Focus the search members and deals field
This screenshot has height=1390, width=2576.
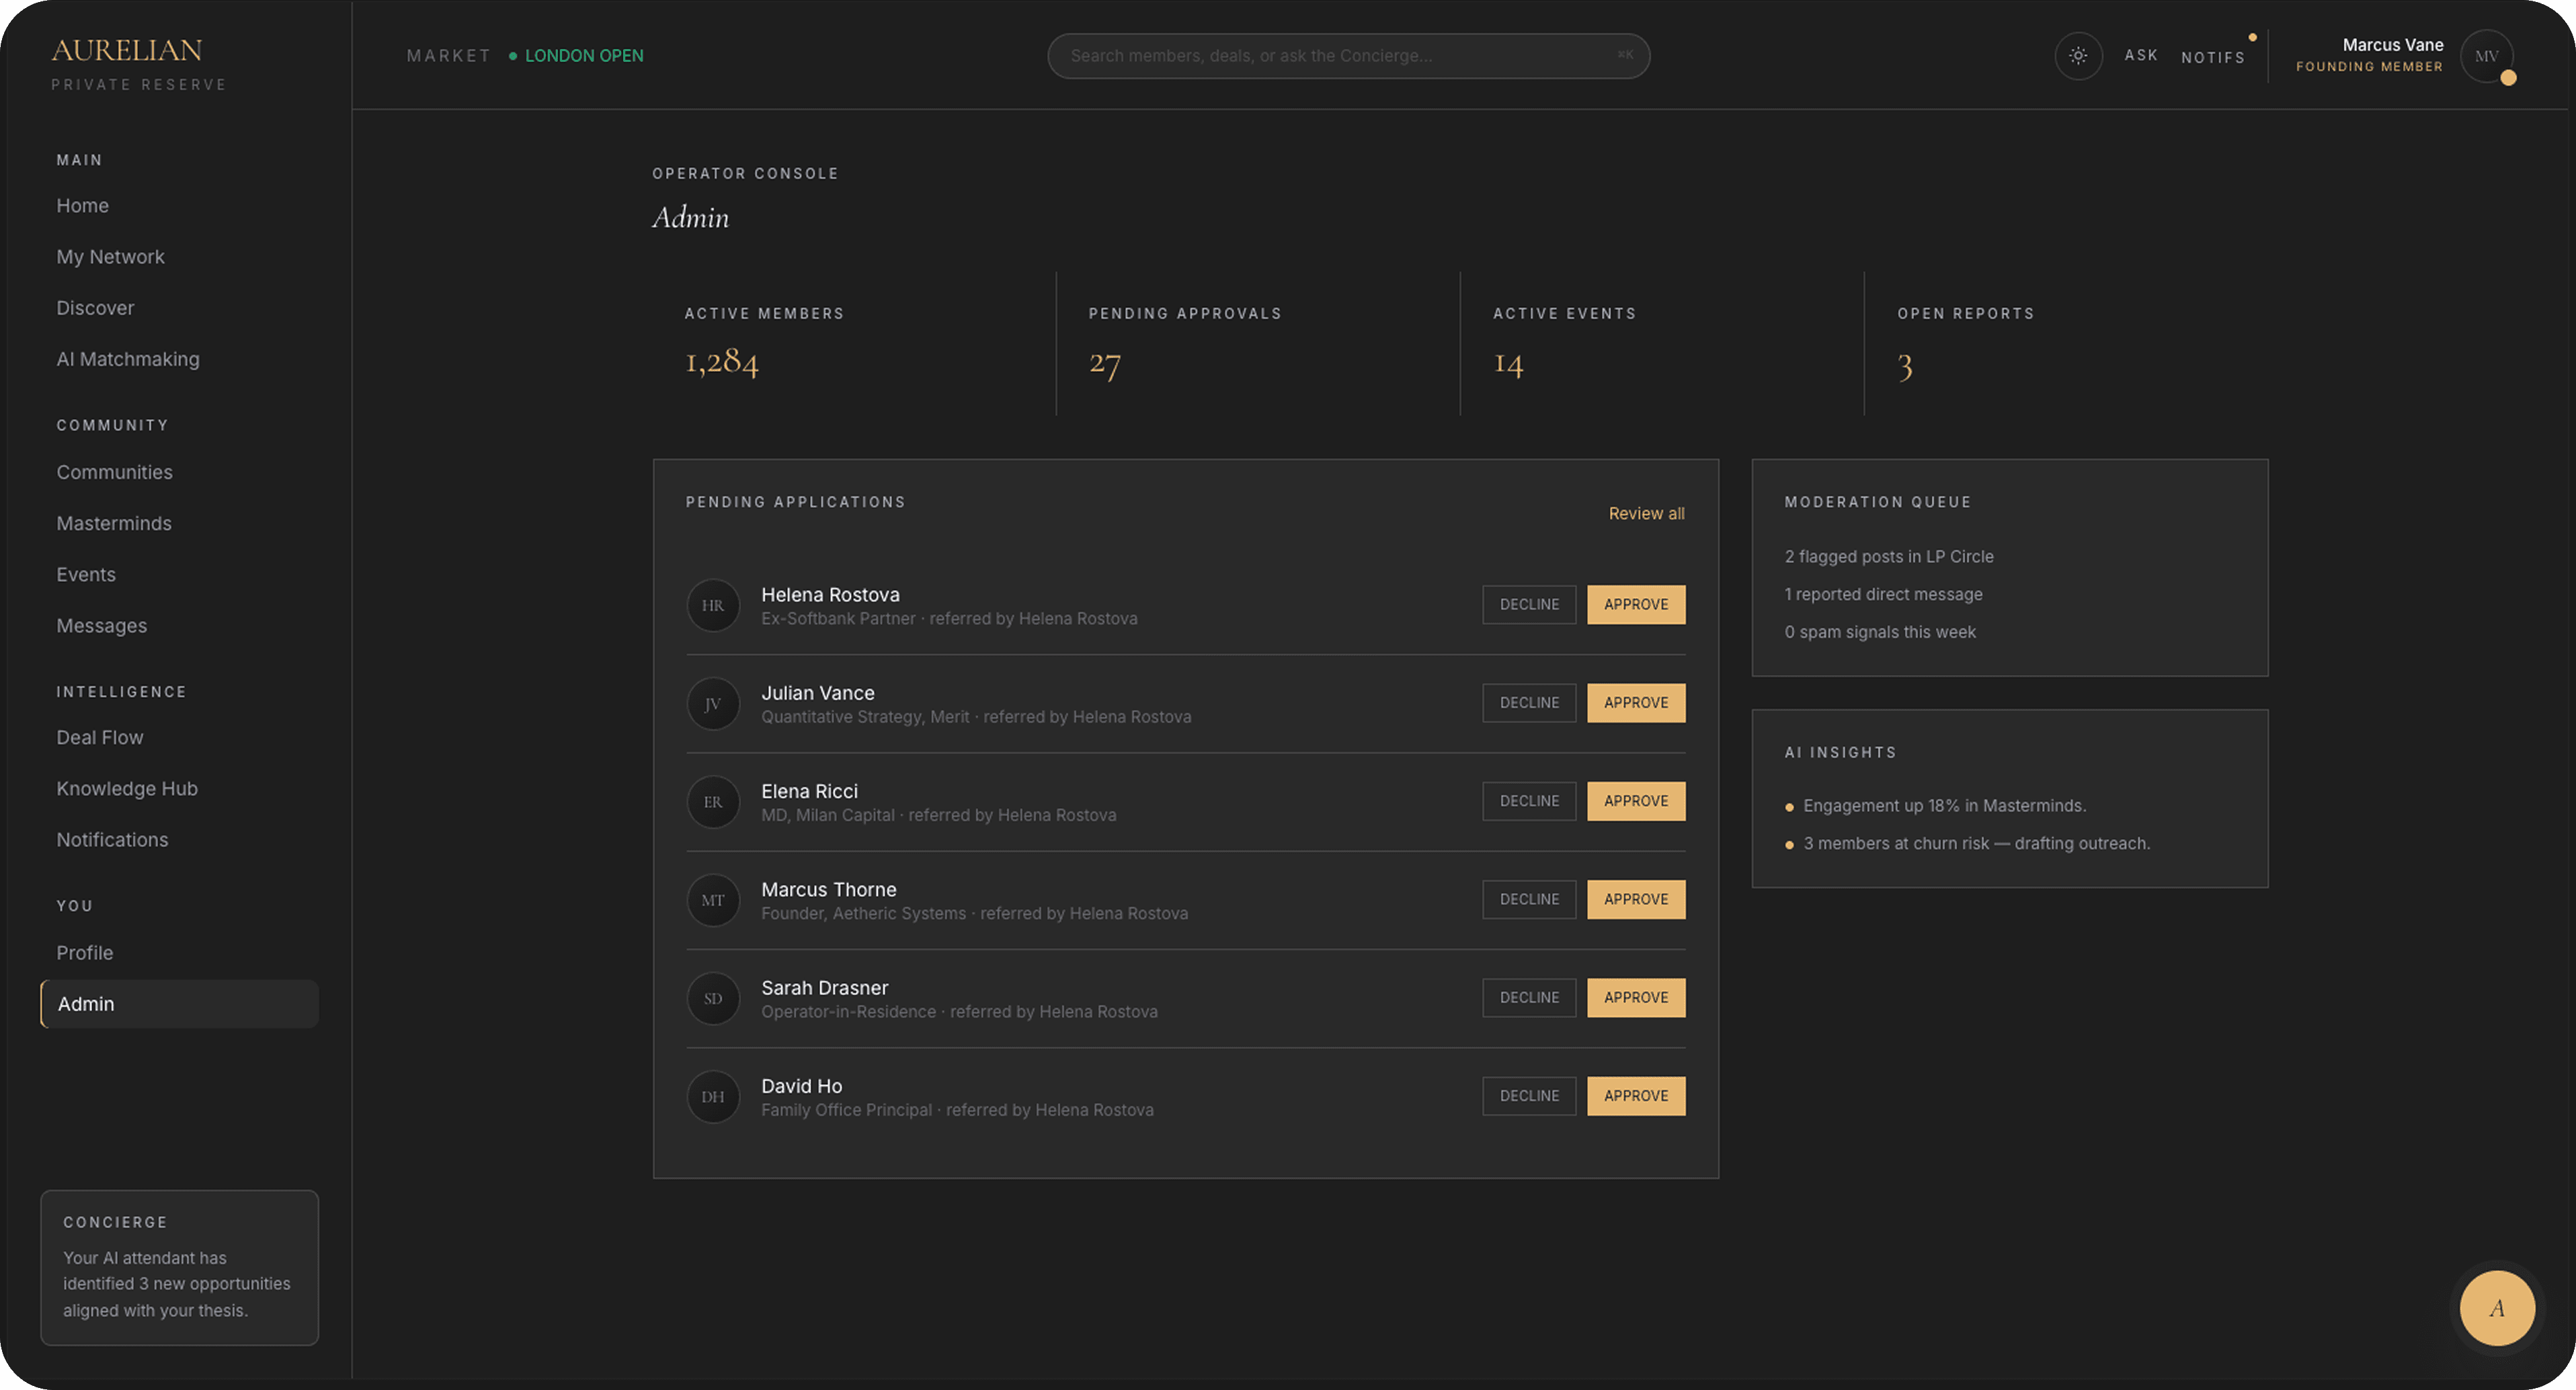tap(1348, 56)
